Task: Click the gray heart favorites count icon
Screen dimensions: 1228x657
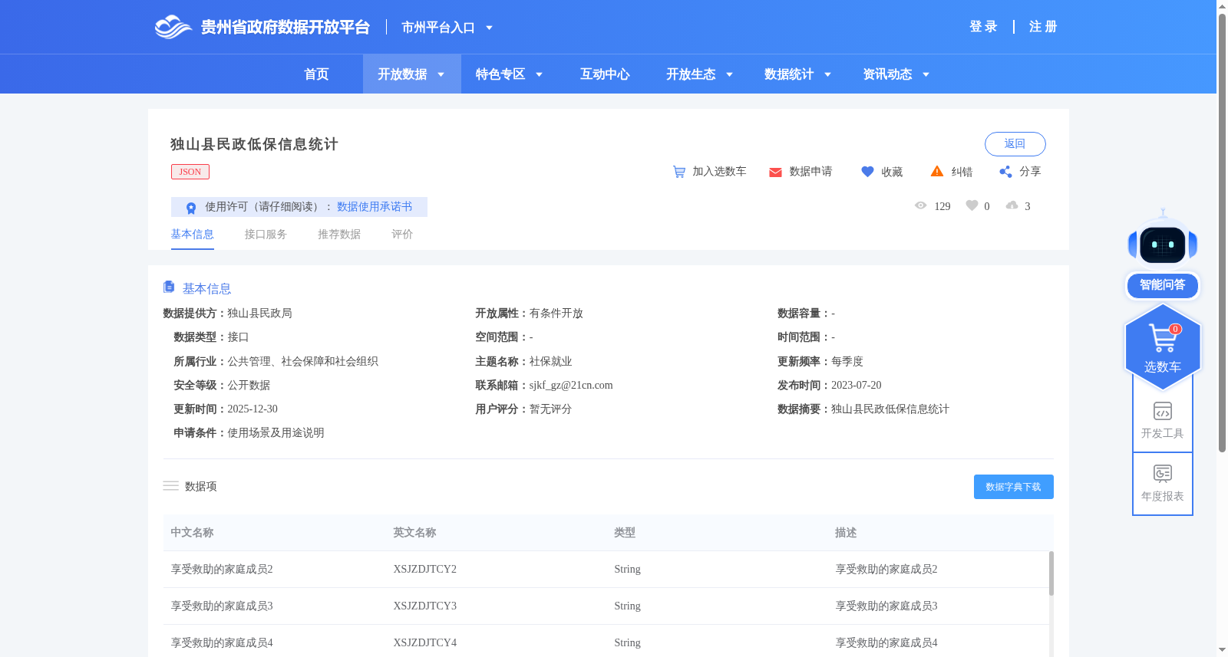Action: [972, 205]
